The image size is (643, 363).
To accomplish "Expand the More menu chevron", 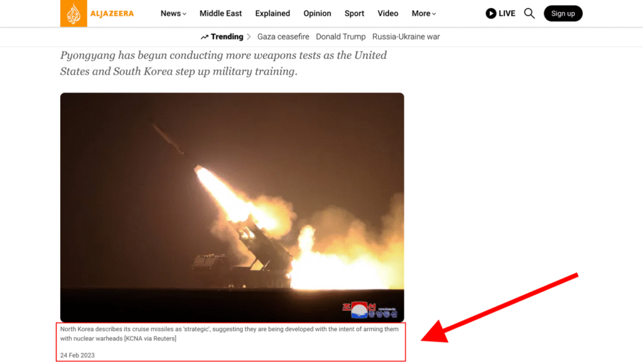I will point(434,14).
